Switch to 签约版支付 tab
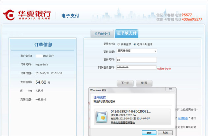This screenshot has width=208, height=136. 102,34
